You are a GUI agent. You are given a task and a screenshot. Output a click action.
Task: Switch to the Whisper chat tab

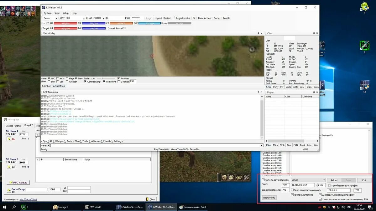tap(60, 141)
